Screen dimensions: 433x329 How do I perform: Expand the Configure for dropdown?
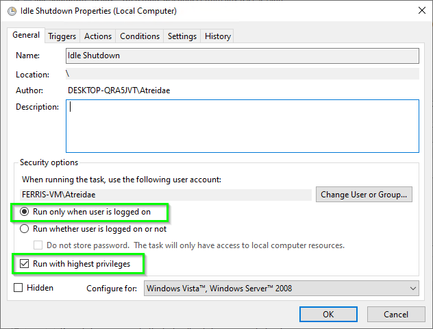click(x=281, y=289)
